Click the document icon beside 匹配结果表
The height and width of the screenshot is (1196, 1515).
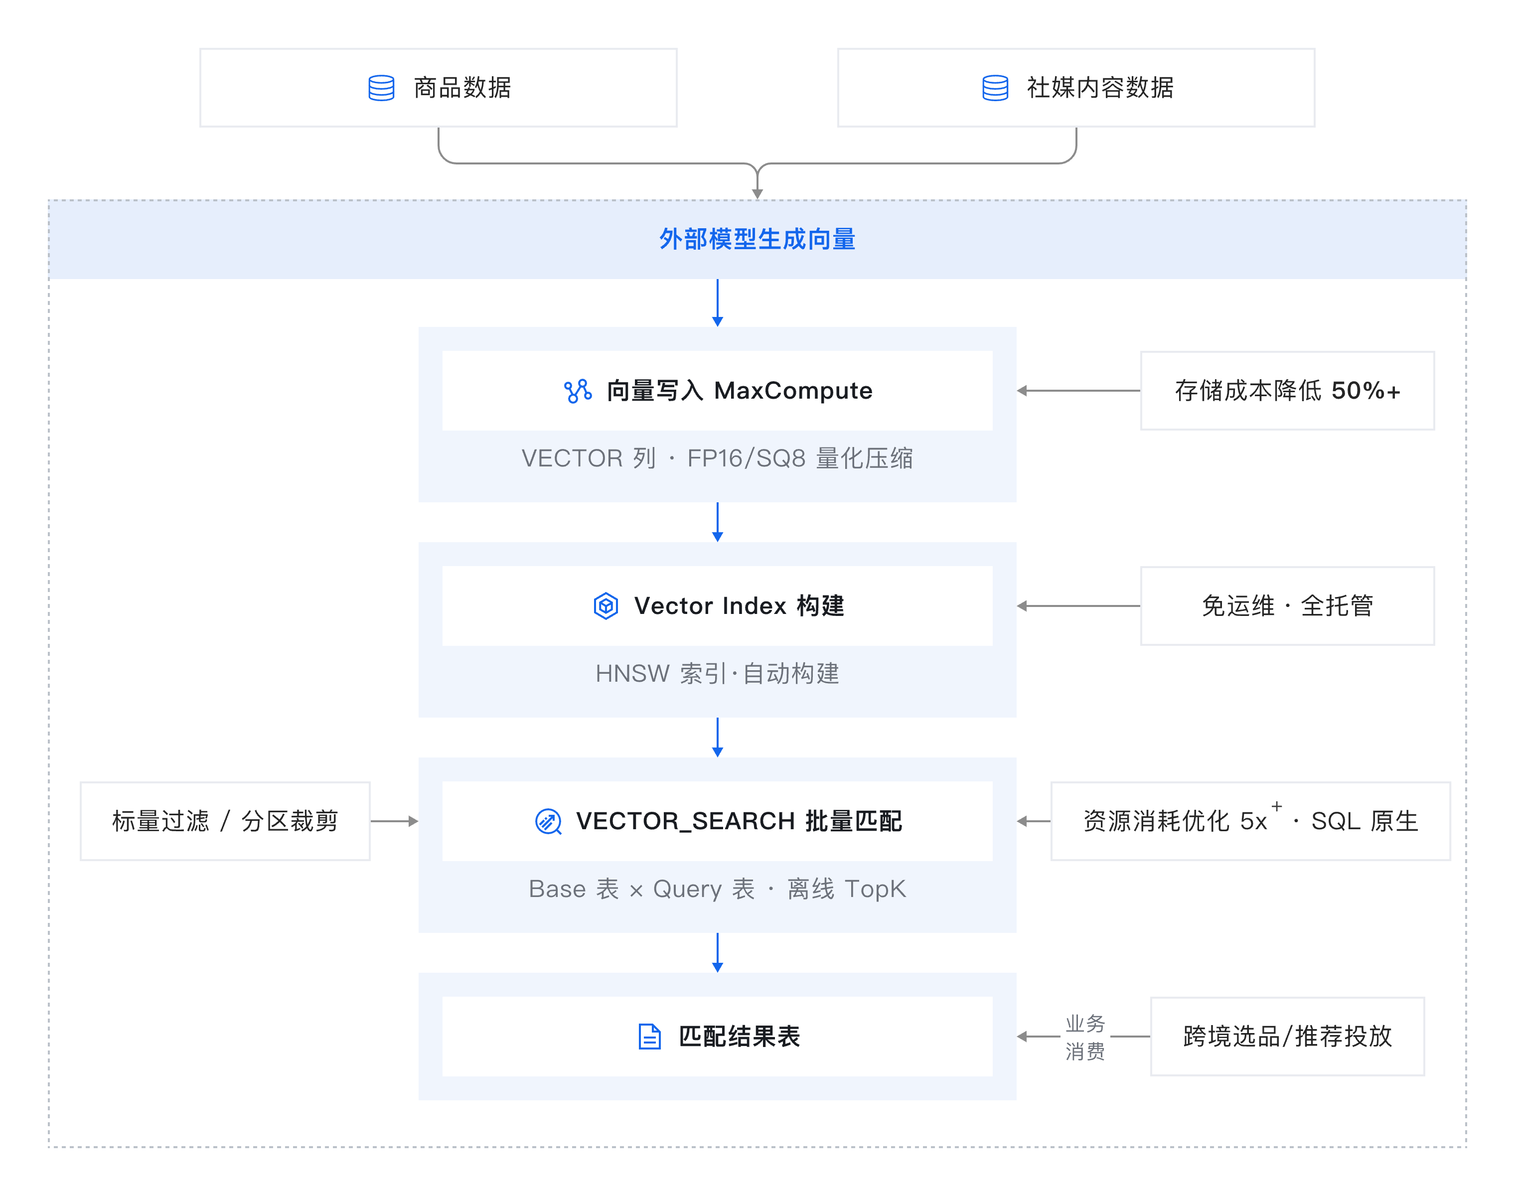(x=649, y=1037)
